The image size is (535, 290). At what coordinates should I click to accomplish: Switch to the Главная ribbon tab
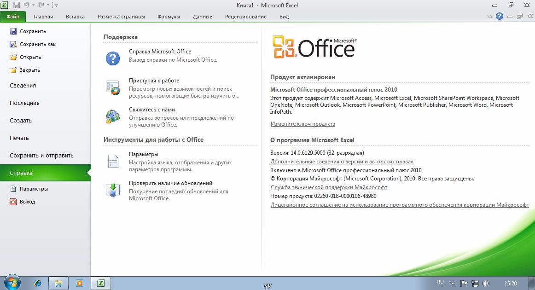click(x=43, y=17)
